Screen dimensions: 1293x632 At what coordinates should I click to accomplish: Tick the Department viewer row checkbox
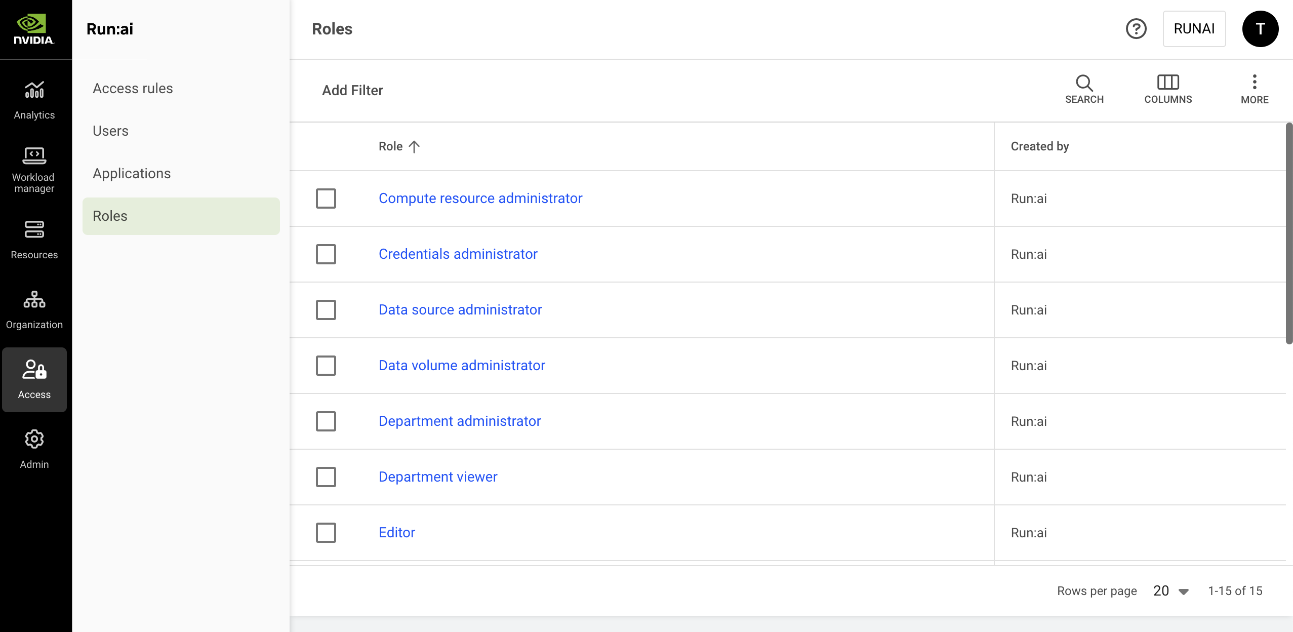pyautogui.click(x=326, y=477)
